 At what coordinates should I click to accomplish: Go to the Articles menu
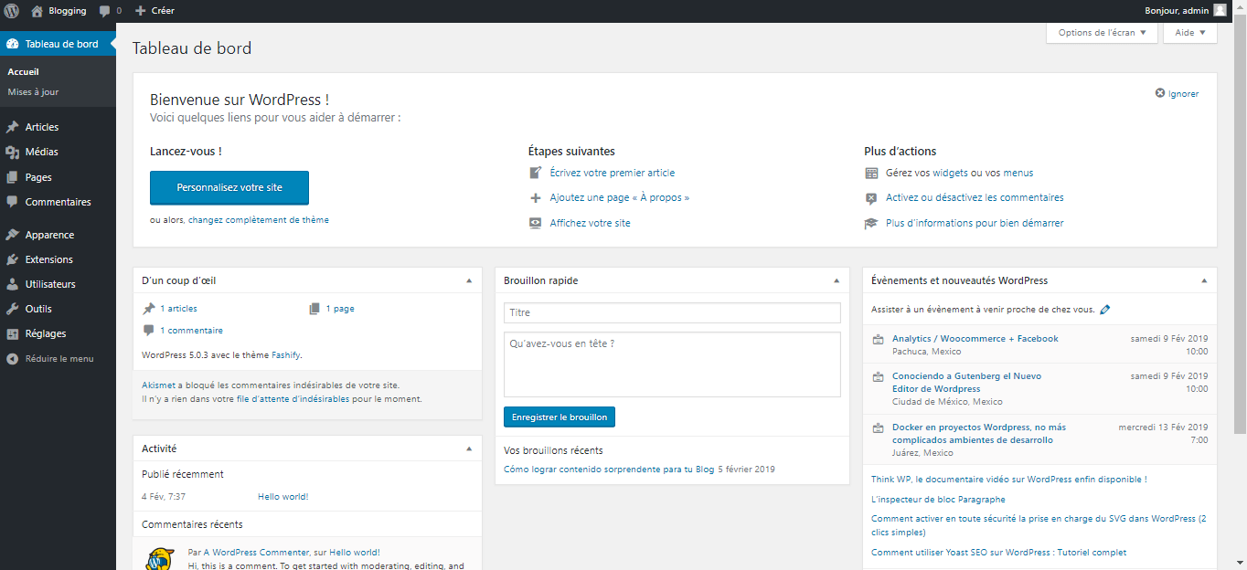tap(42, 127)
